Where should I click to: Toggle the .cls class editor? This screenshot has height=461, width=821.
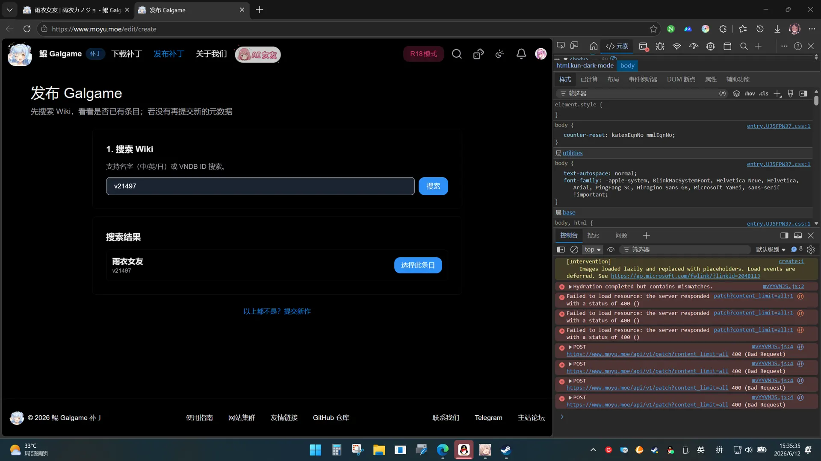(x=764, y=94)
